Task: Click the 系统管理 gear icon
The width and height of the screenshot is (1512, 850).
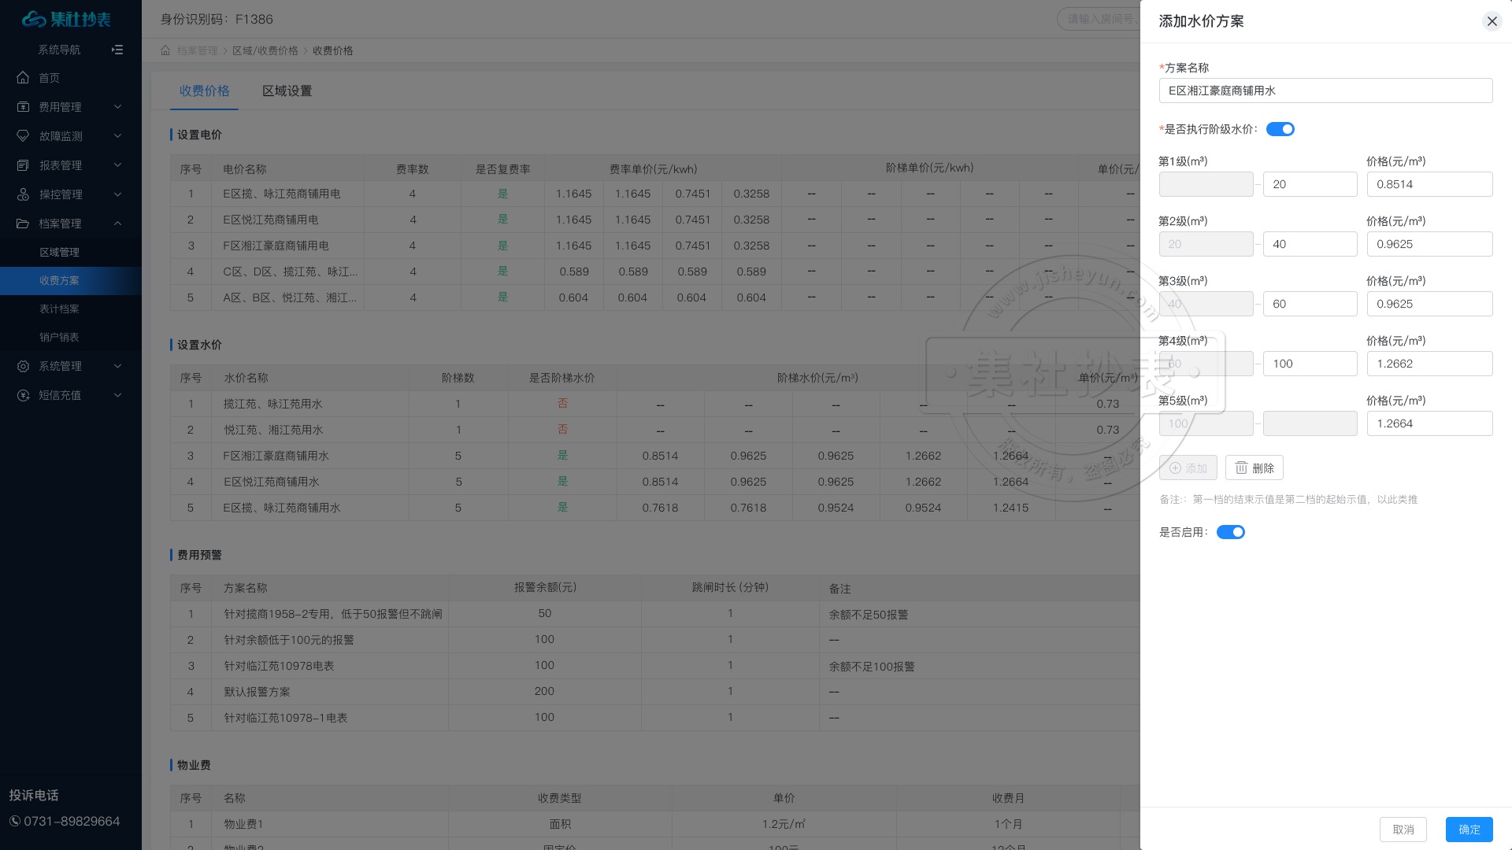Action: point(23,366)
